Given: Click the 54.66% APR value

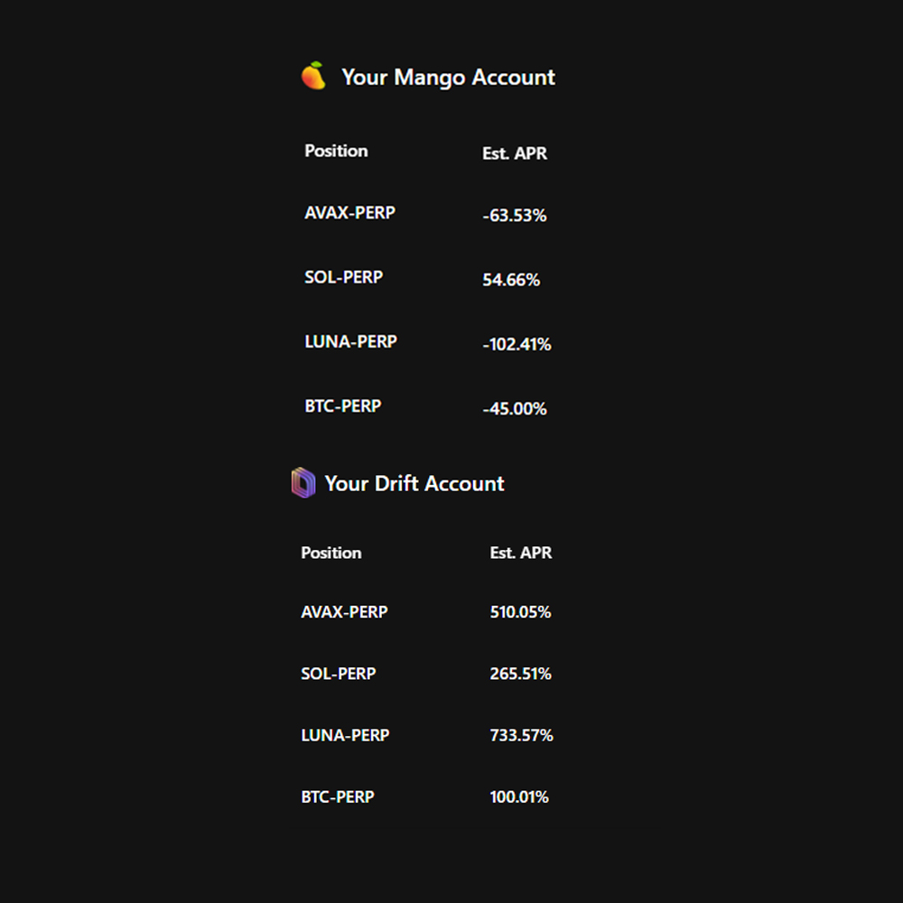Looking at the screenshot, I should click(x=511, y=280).
